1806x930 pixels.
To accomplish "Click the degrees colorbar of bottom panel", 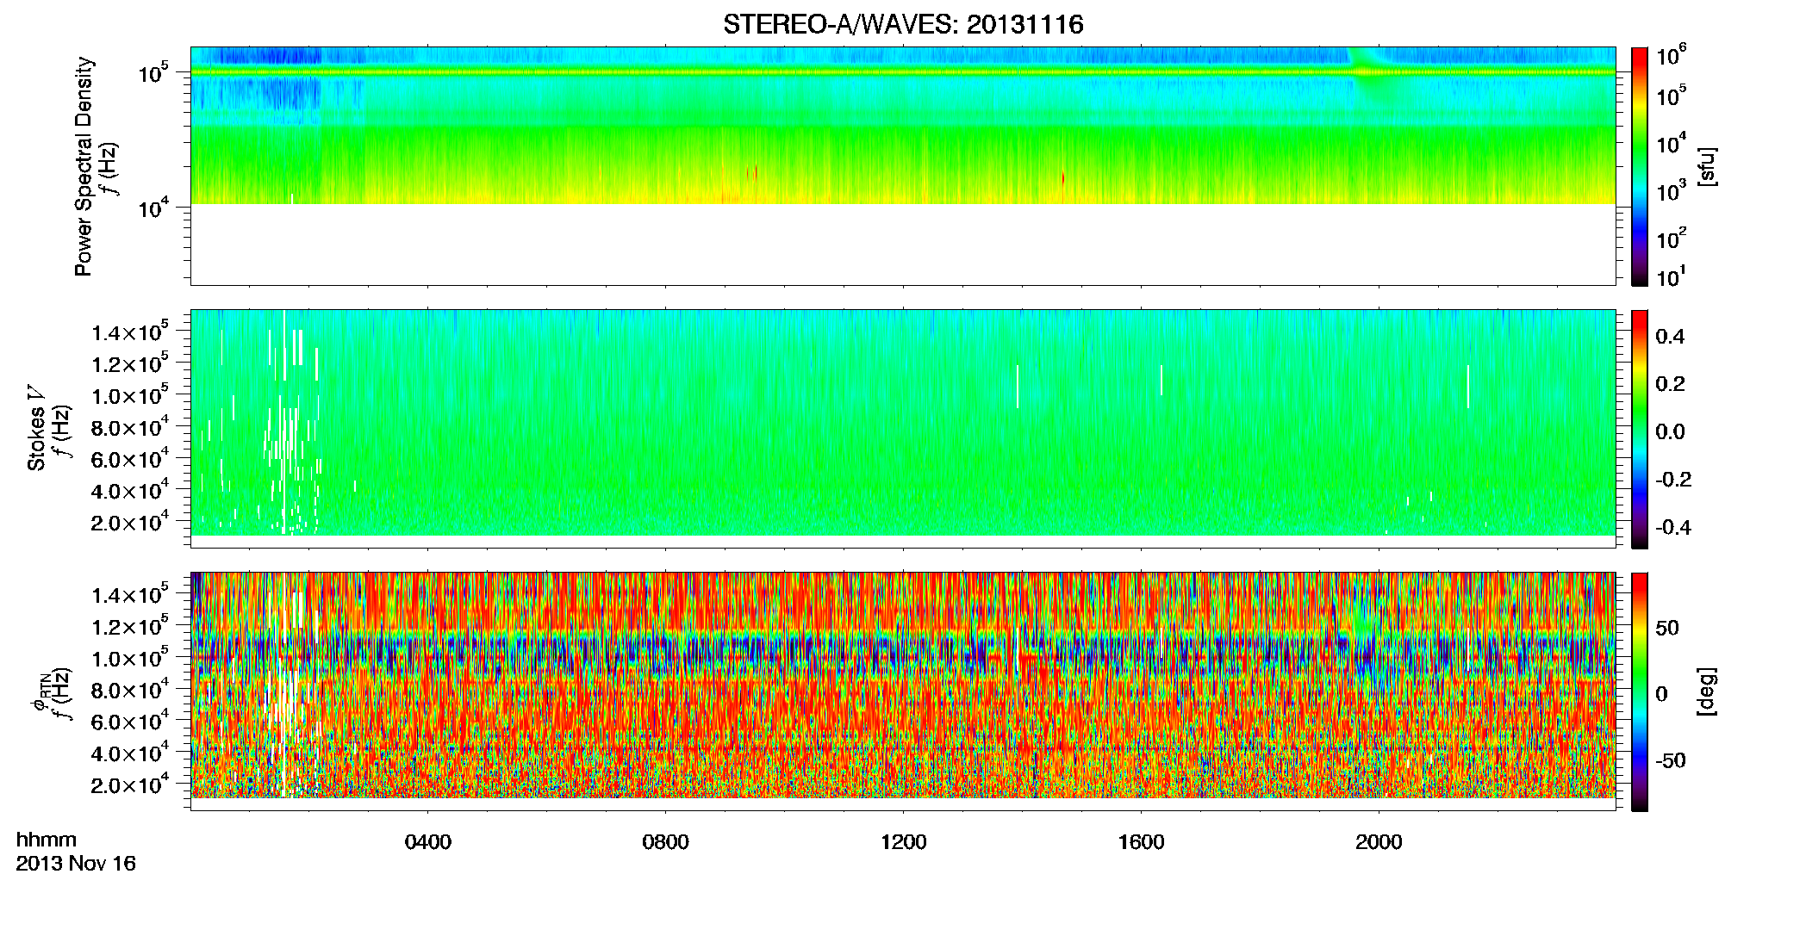I will tap(1640, 691).
